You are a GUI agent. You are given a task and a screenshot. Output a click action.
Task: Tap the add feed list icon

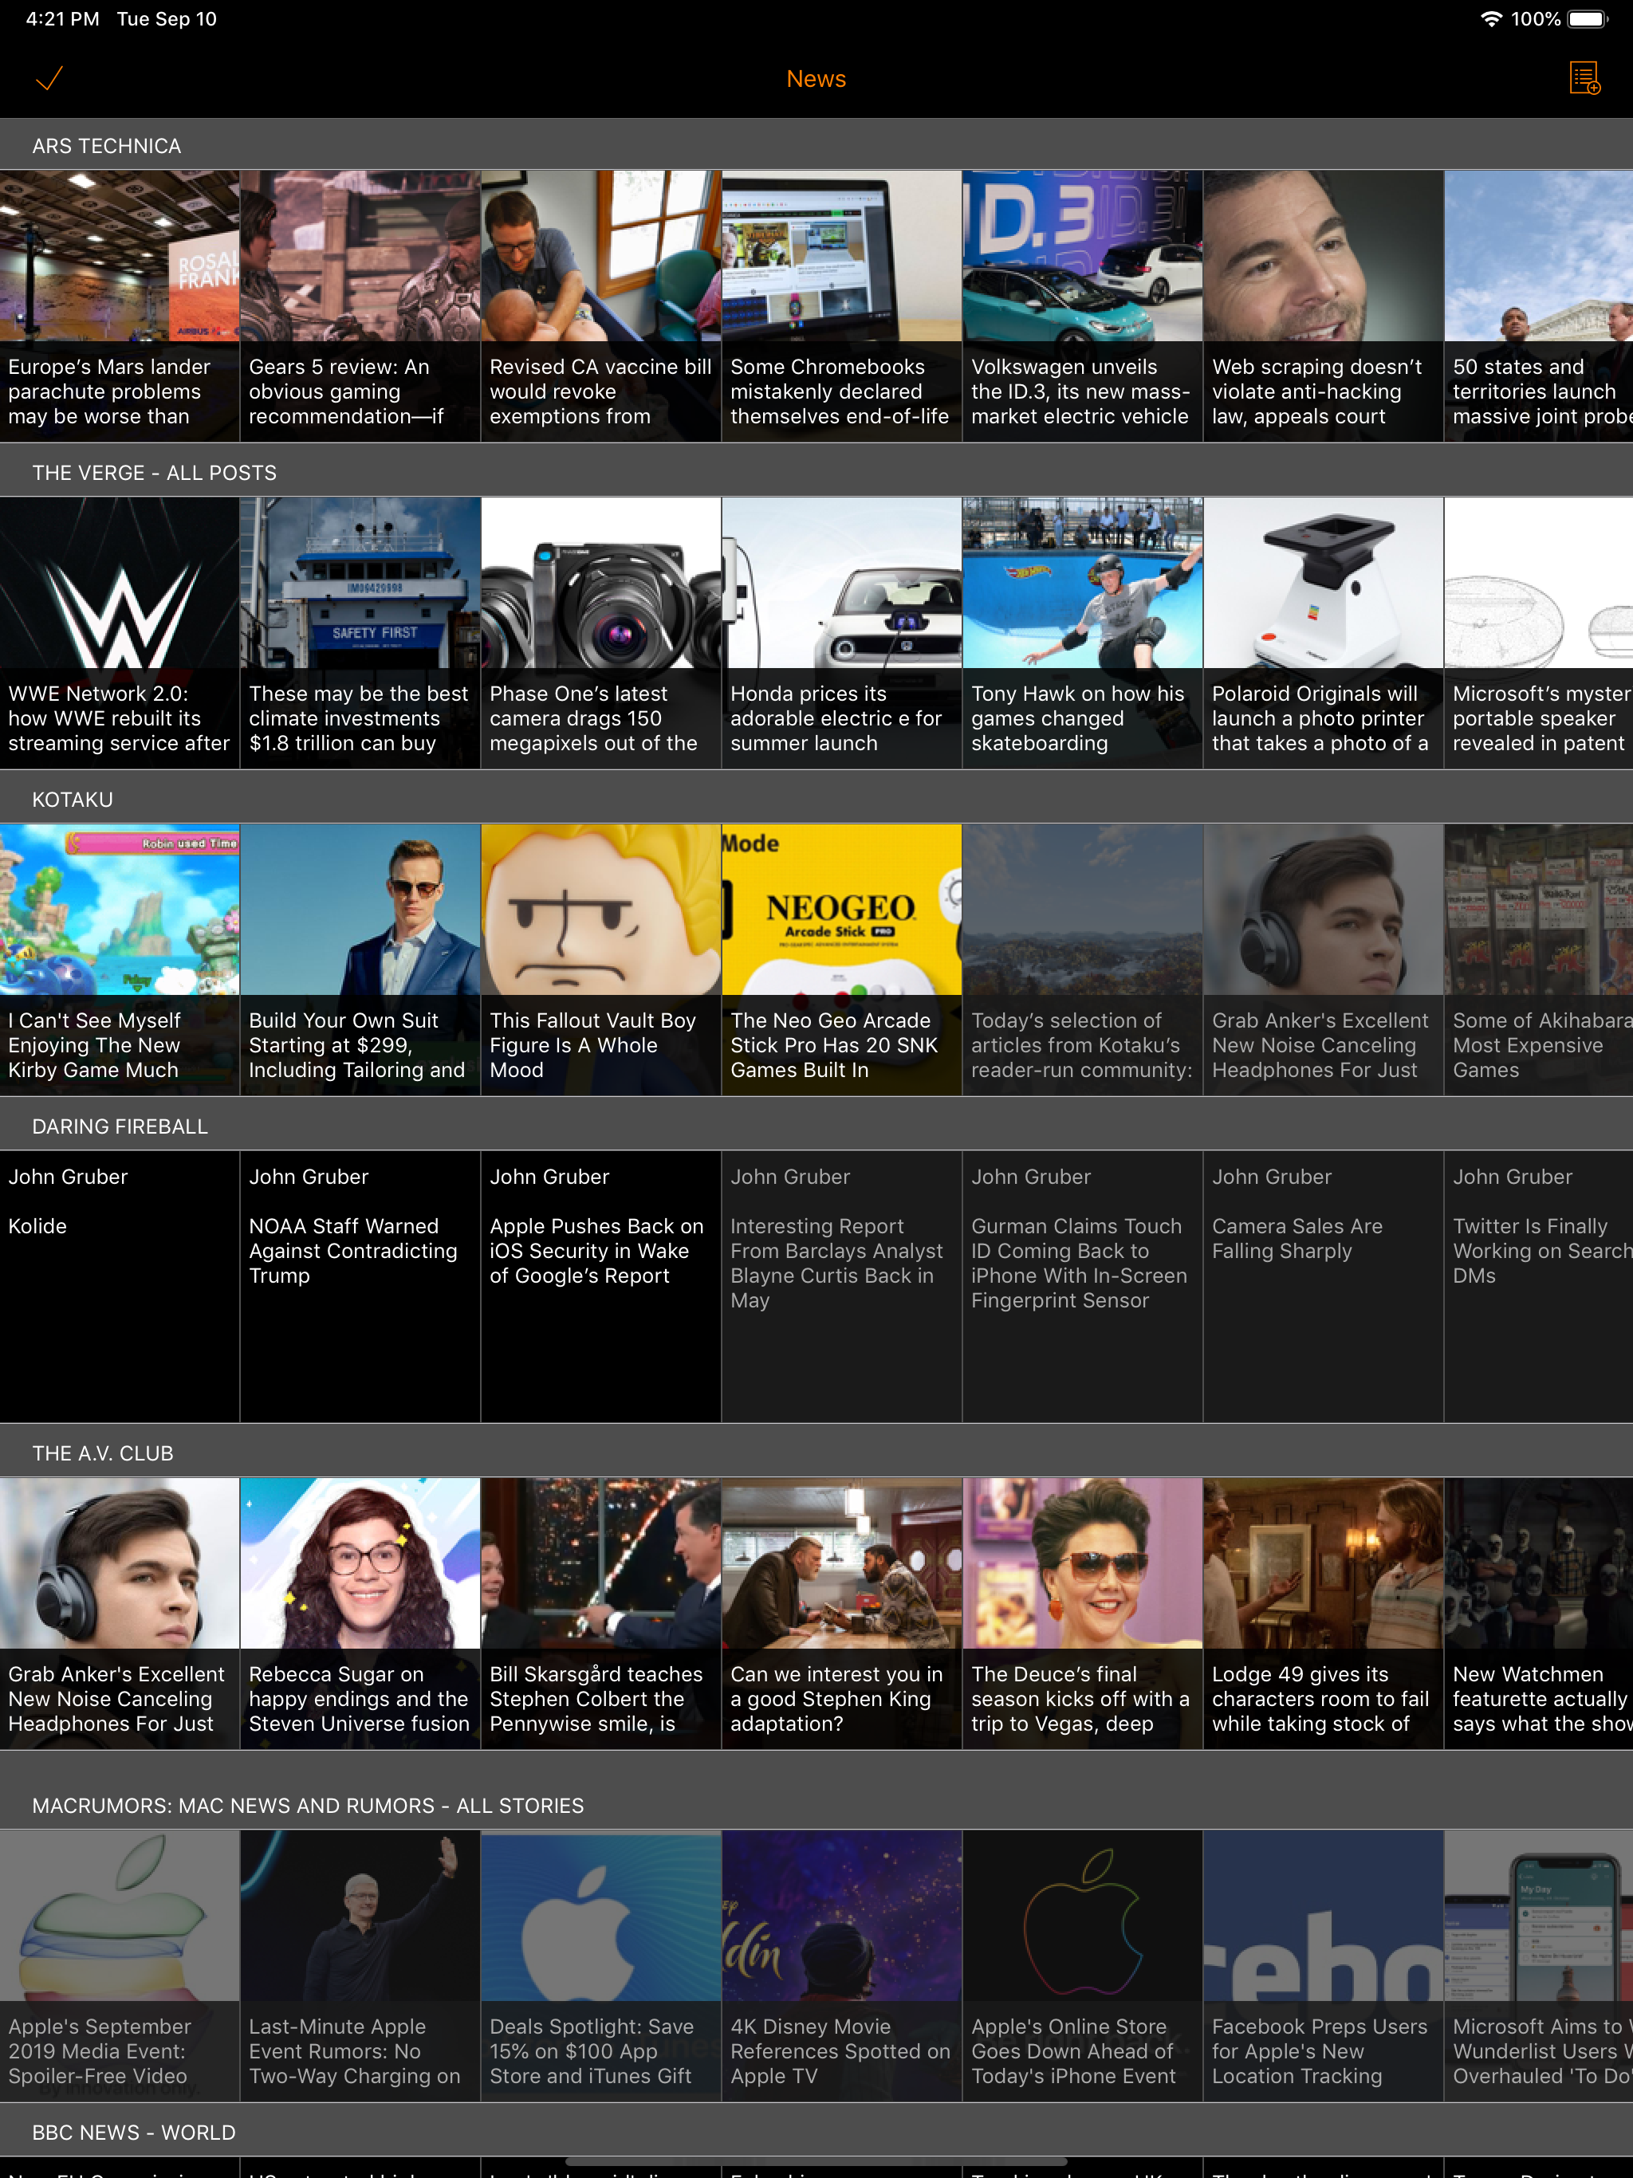coord(1584,79)
